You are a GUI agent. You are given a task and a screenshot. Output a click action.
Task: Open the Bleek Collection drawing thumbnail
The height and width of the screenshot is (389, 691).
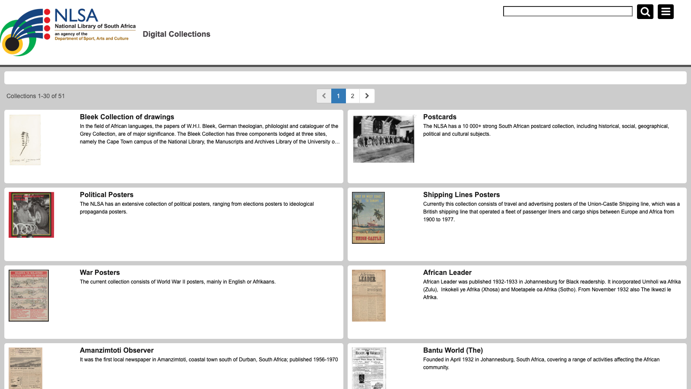25,139
